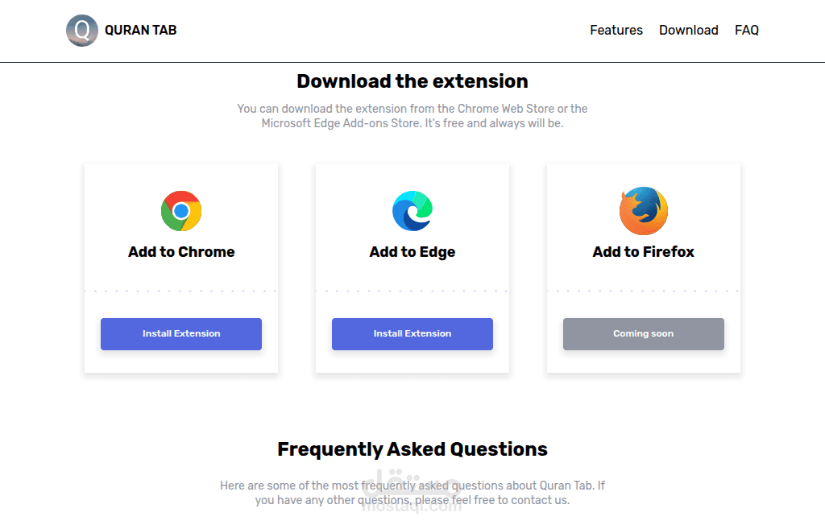This screenshot has height=525, width=825.
Task: Click the Chrome Web Store description text
Action: (x=412, y=116)
